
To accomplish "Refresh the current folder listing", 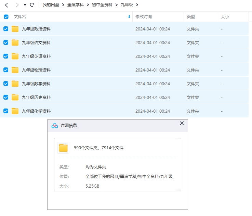I will click(x=32, y=5).
